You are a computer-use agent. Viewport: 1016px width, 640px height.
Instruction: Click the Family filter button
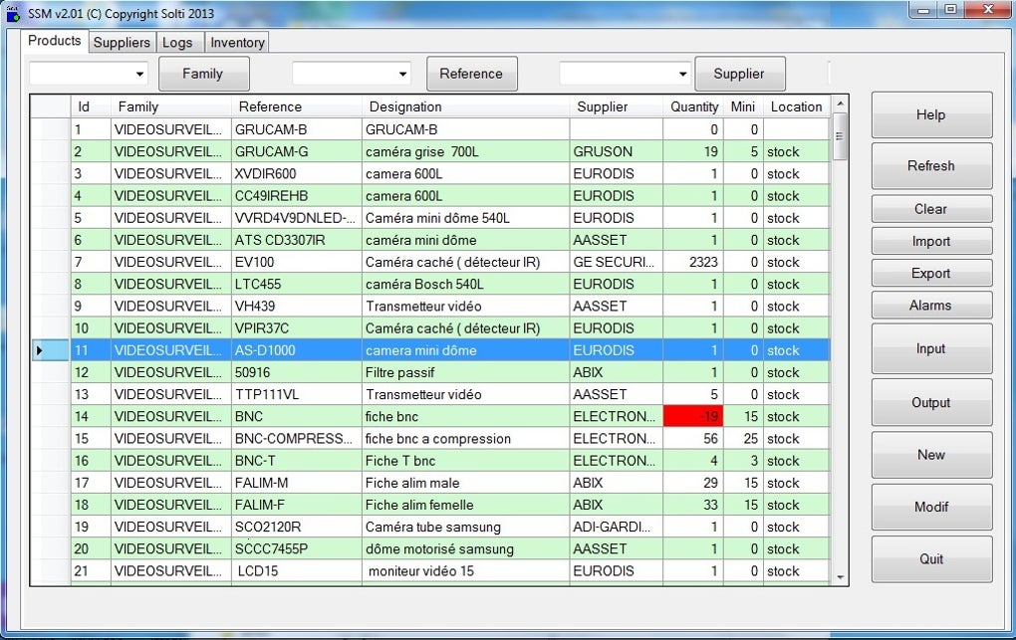point(203,74)
